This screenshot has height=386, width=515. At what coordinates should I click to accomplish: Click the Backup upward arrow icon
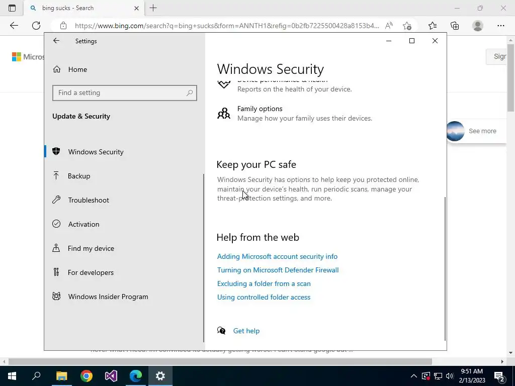56,175
